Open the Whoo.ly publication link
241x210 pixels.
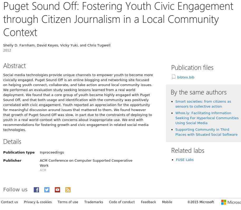coord(207,118)
